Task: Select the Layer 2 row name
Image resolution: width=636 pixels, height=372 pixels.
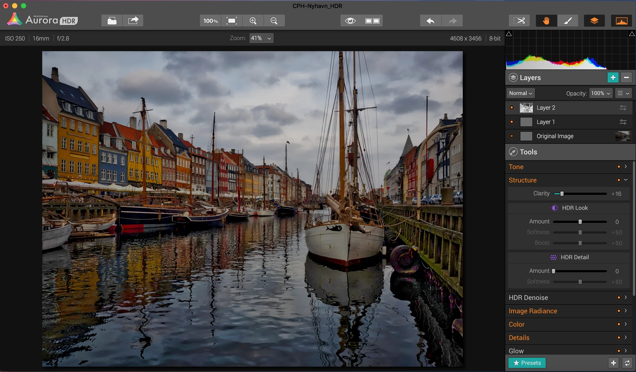Action: 546,108
